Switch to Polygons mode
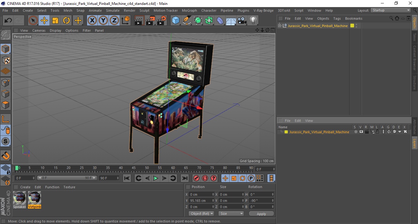The height and width of the screenshot is (224, 418). tap(6, 105)
